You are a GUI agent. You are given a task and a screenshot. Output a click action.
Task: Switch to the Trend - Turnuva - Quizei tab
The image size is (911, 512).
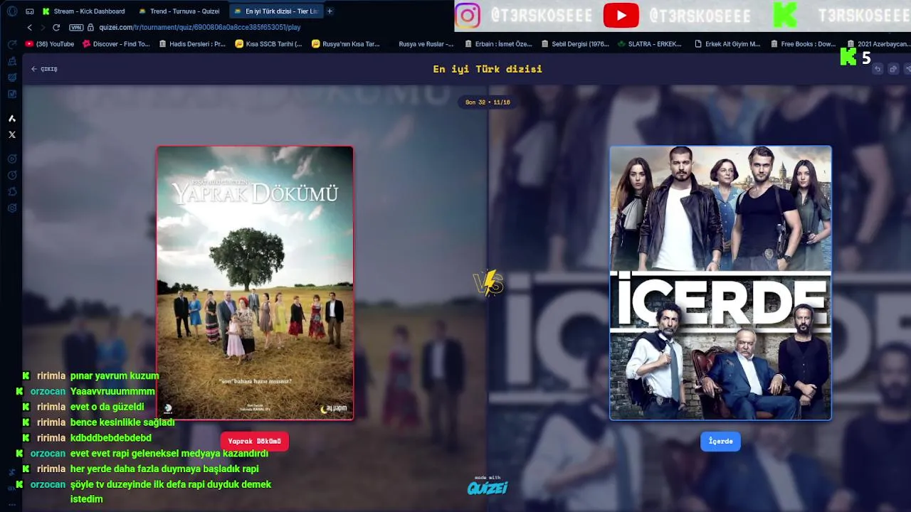point(179,11)
